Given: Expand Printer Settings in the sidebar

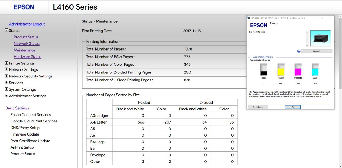Looking at the screenshot, I should [x=6, y=63].
